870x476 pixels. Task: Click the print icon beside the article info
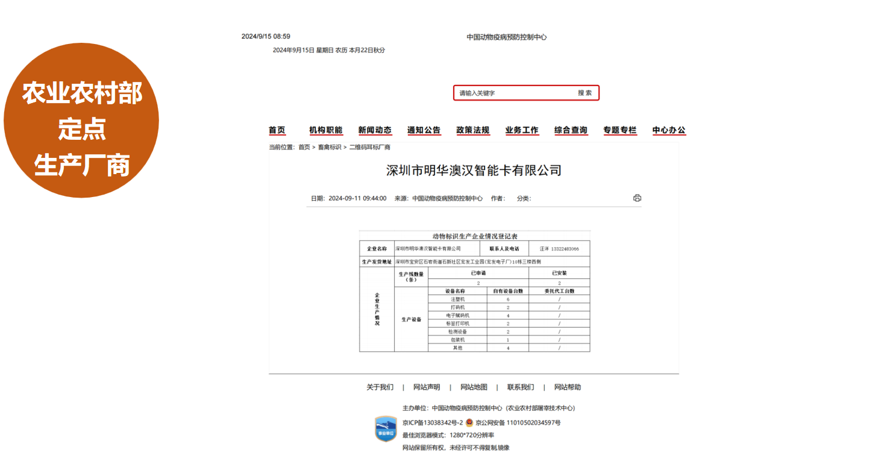coord(637,198)
